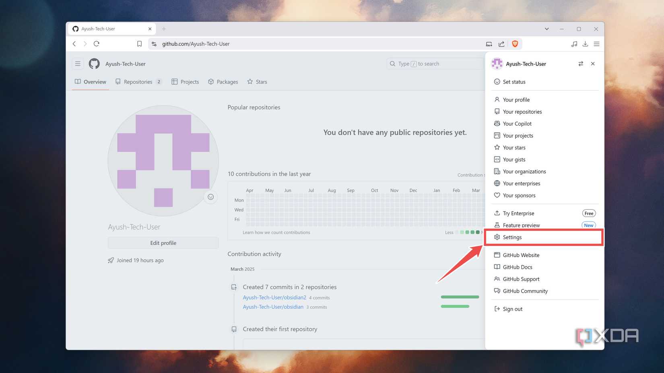Screen dimensions: 664x373
Task: Select Sign out from the menu
Action: [512, 308]
